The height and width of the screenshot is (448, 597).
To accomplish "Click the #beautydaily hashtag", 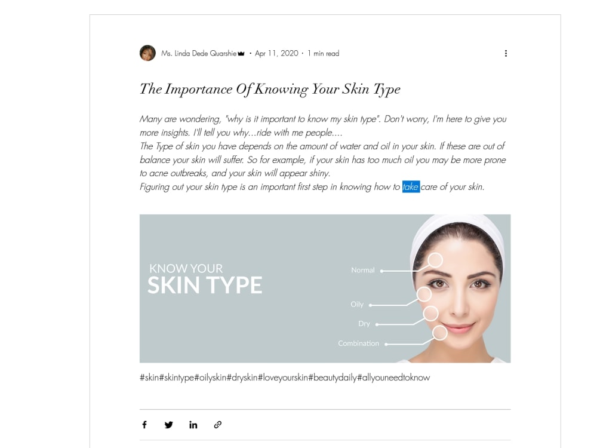I will tap(333, 378).
